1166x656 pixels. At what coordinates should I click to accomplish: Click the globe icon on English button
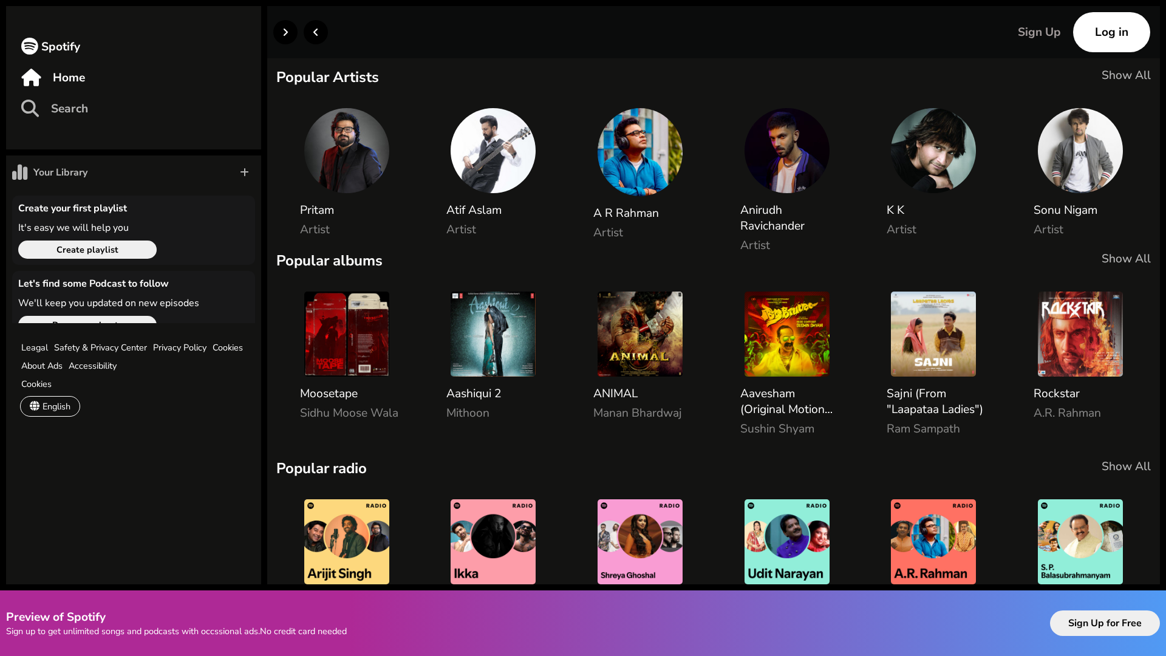pos(35,406)
